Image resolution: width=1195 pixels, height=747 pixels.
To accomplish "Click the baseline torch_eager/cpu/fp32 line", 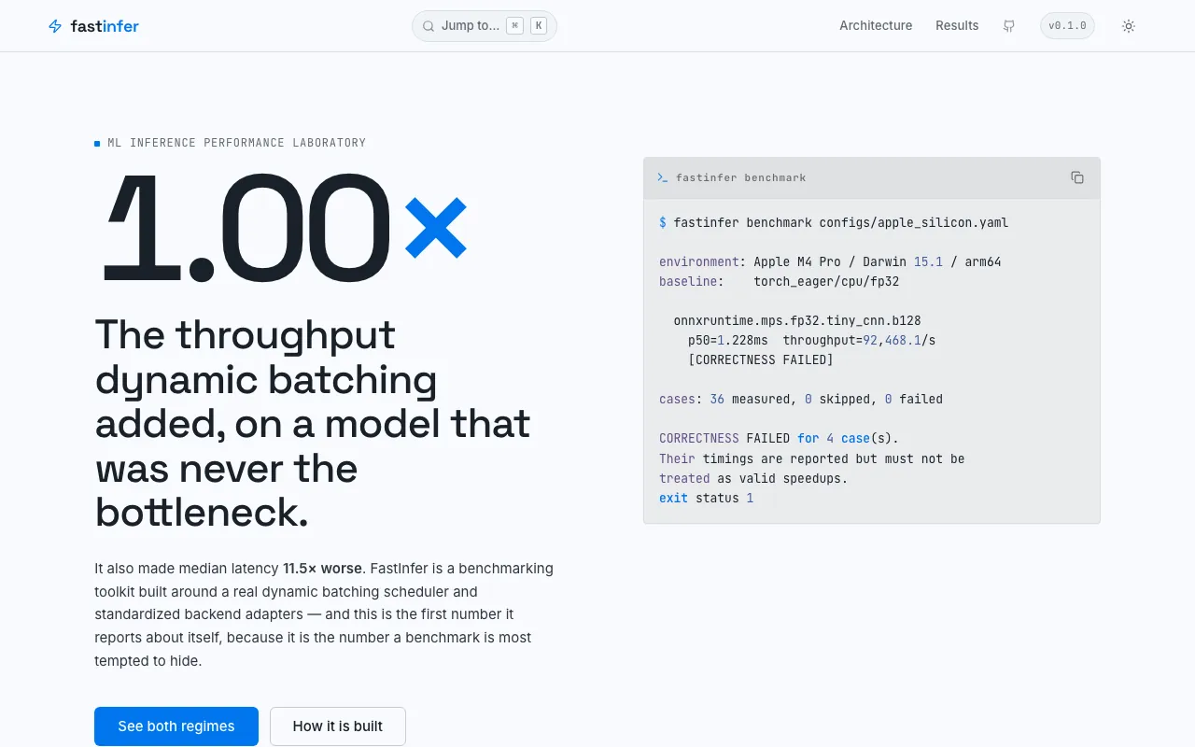I will 779,281.
